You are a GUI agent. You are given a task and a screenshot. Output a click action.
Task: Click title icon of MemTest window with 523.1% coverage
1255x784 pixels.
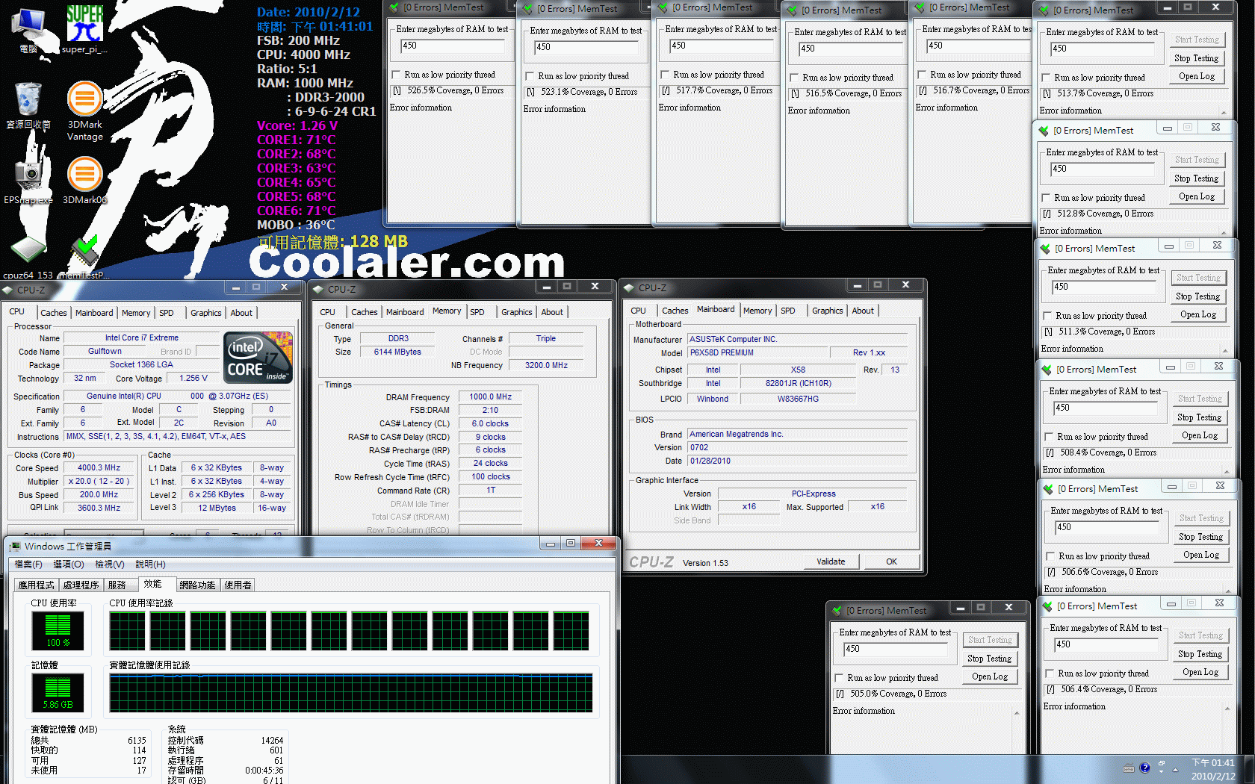pos(528,10)
